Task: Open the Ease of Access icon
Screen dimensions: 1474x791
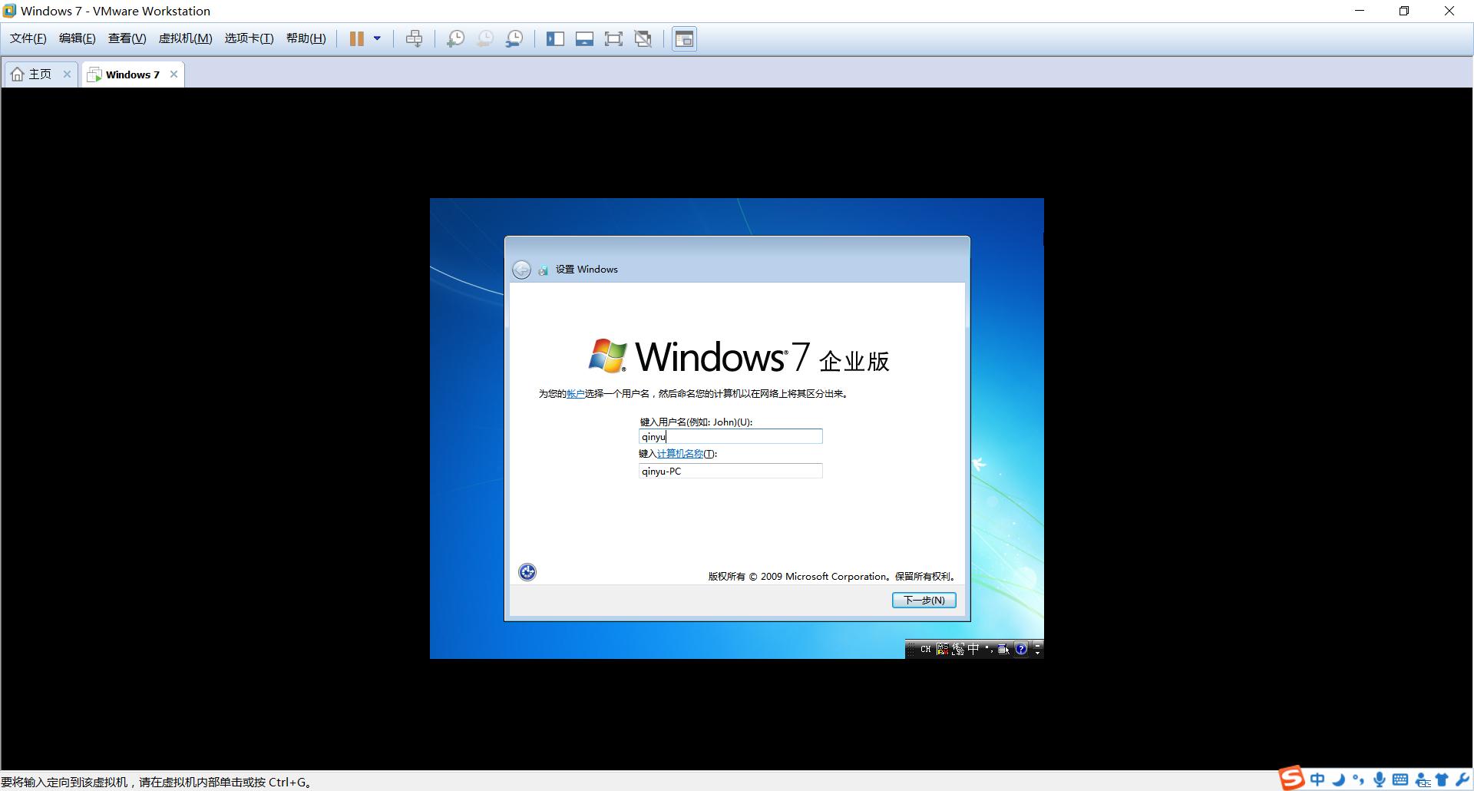Action: coord(527,572)
